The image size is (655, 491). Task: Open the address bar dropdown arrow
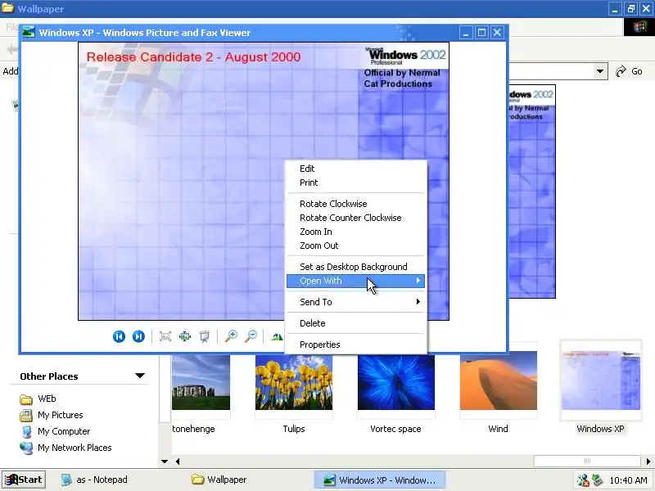point(600,71)
